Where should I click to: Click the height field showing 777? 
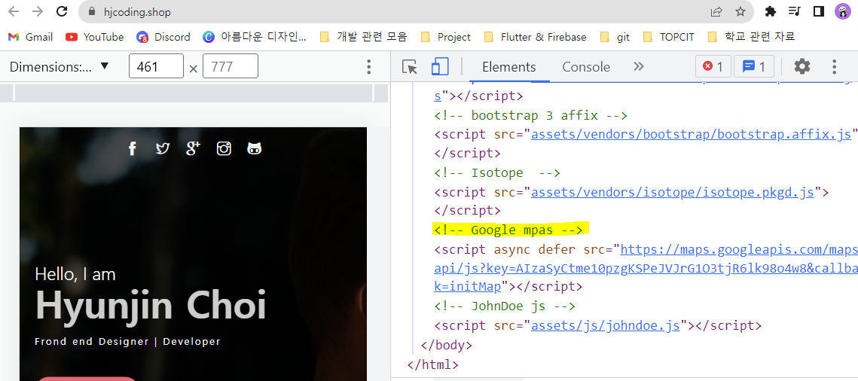231,67
